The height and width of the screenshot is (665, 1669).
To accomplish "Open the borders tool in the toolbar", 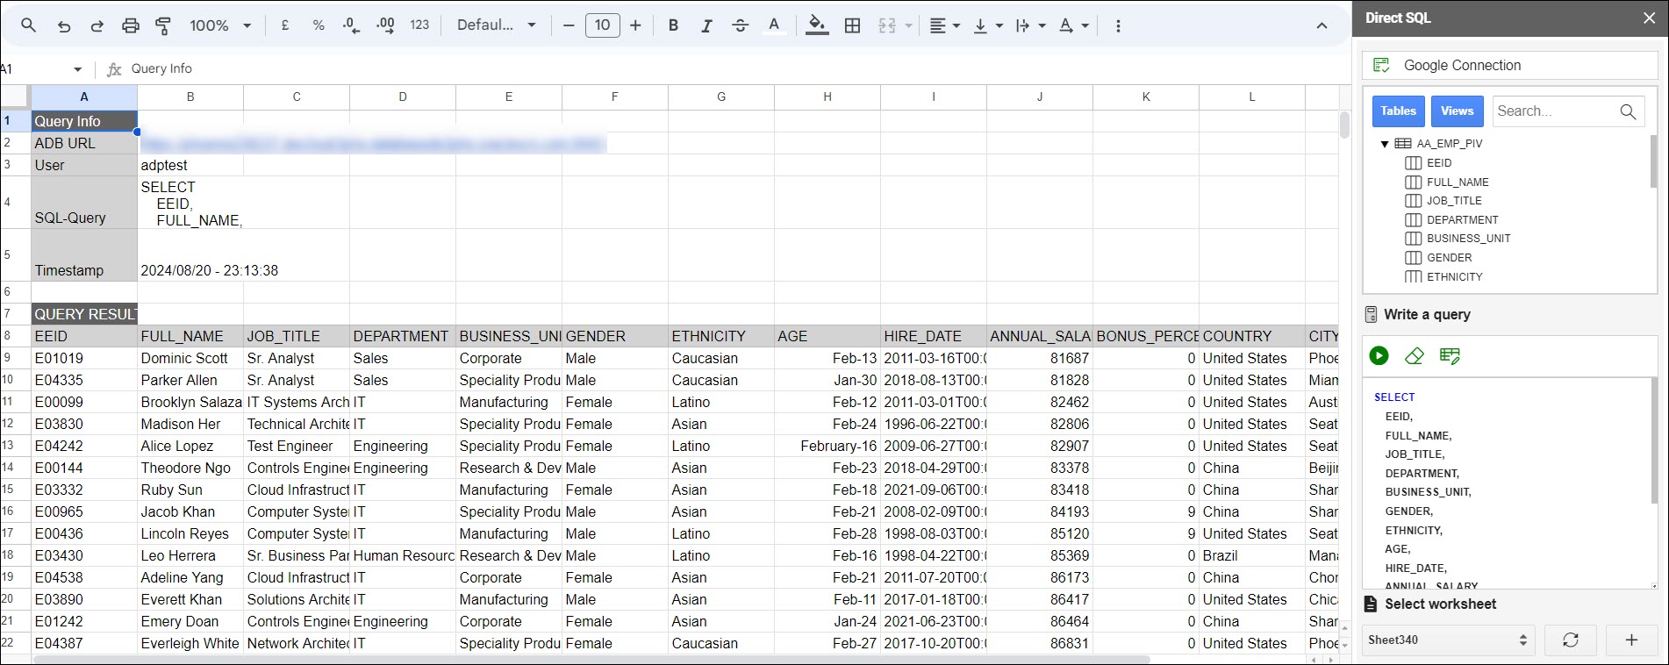I will click(x=852, y=25).
